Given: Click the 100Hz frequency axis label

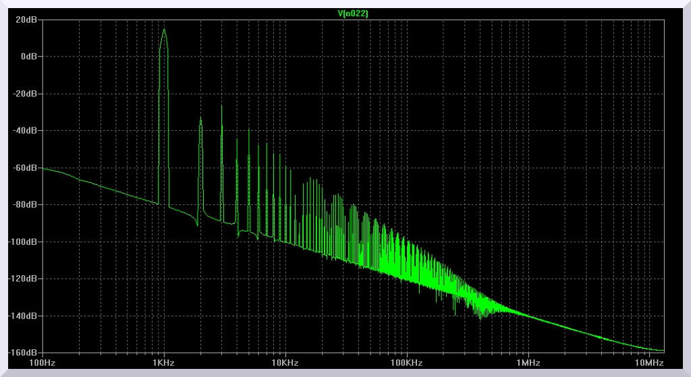Looking at the screenshot, I should 43,364.
